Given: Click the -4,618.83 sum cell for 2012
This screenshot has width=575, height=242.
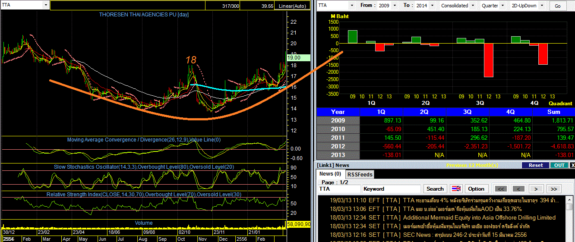Looking at the screenshot, I should coord(553,146).
